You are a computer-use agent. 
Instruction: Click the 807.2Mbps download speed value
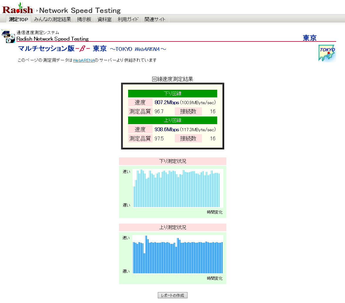(167, 103)
